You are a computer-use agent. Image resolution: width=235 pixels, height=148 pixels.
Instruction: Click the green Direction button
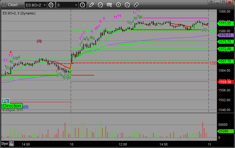pos(12,106)
